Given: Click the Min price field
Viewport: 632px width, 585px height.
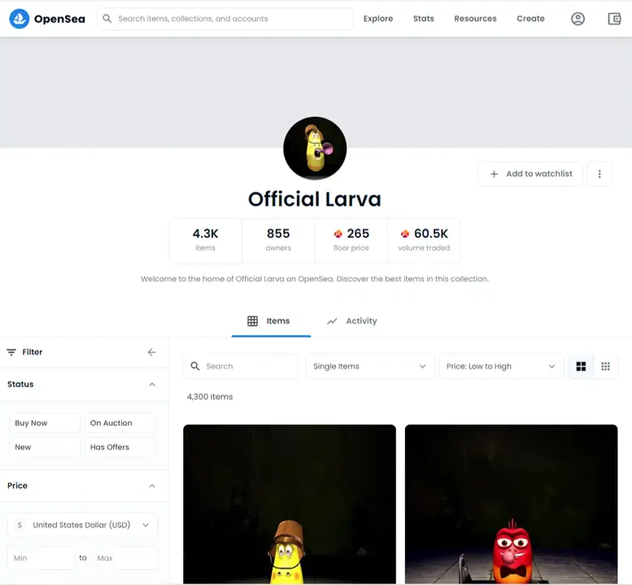Looking at the screenshot, I should point(41,558).
